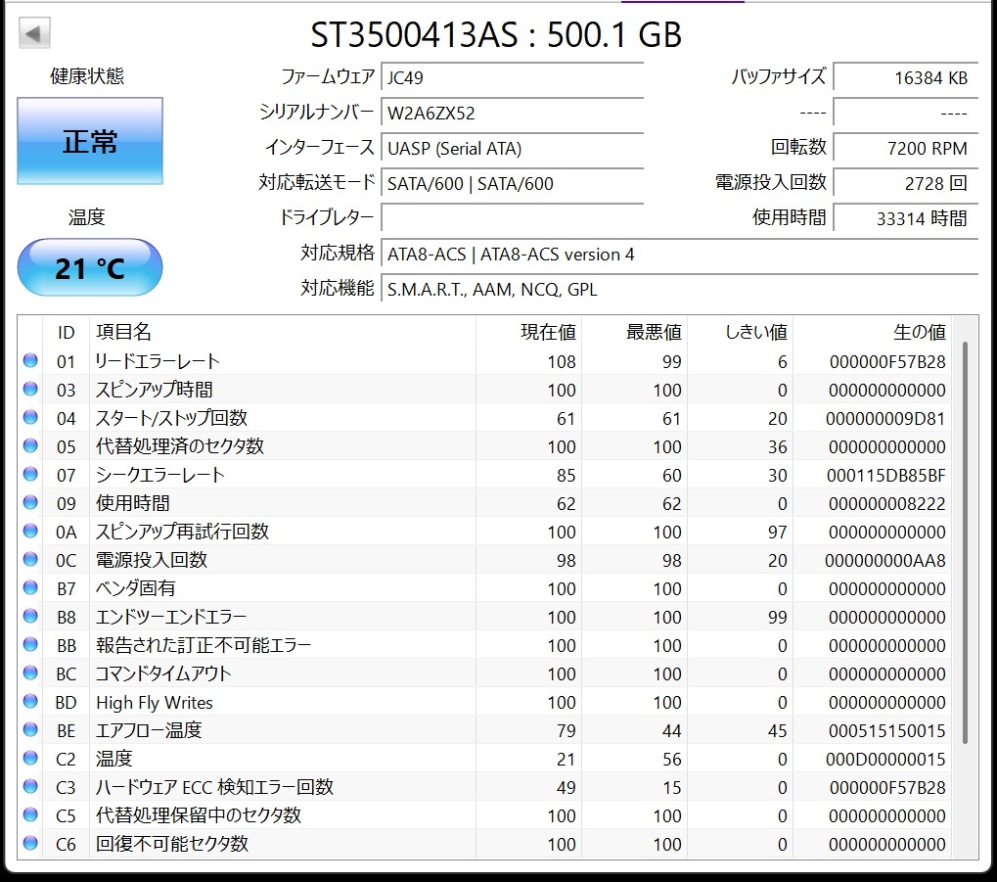Screen dimensions: 997x882
Task: Click the blue dot next to シークエラーレート
Action: pyautogui.click(x=29, y=475)
